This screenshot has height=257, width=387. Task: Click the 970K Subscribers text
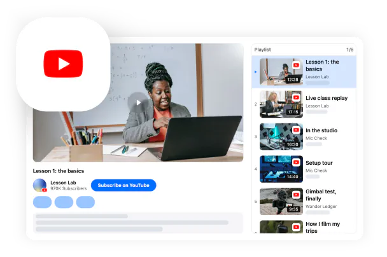[69, 188]
